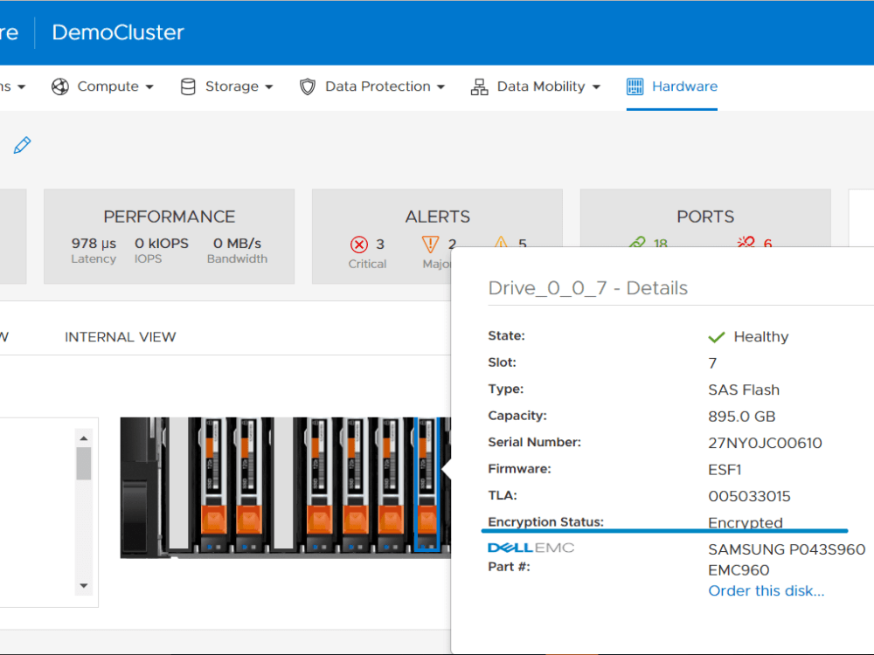Expand the Data Protection menu
This screenshot has height=655, width=874.
[x=372, y=86]
